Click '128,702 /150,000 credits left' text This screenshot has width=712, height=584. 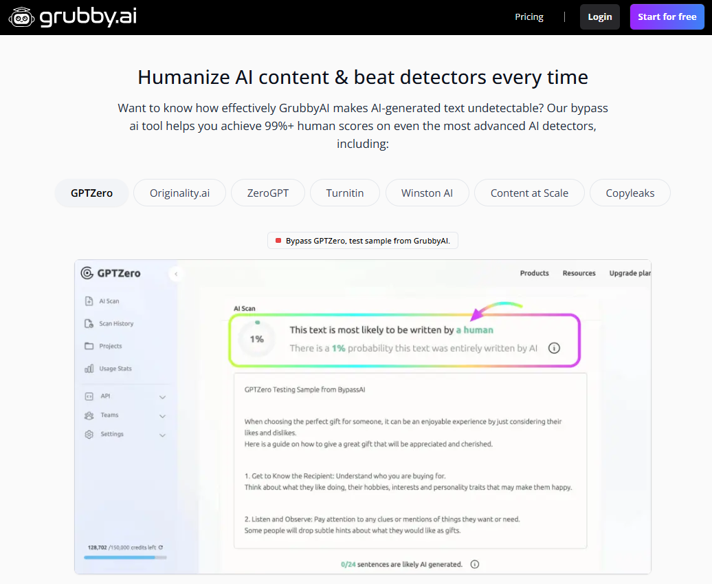tap(122, 548)
